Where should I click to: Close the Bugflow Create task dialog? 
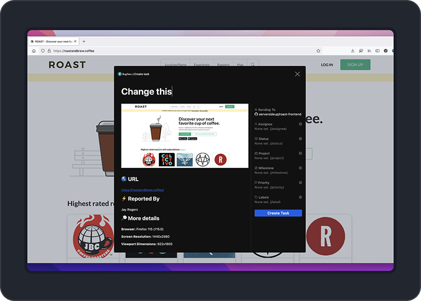pyautogui.click(x=297, y=74)
